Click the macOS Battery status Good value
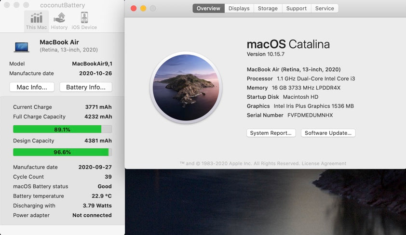 coord(105,186)
